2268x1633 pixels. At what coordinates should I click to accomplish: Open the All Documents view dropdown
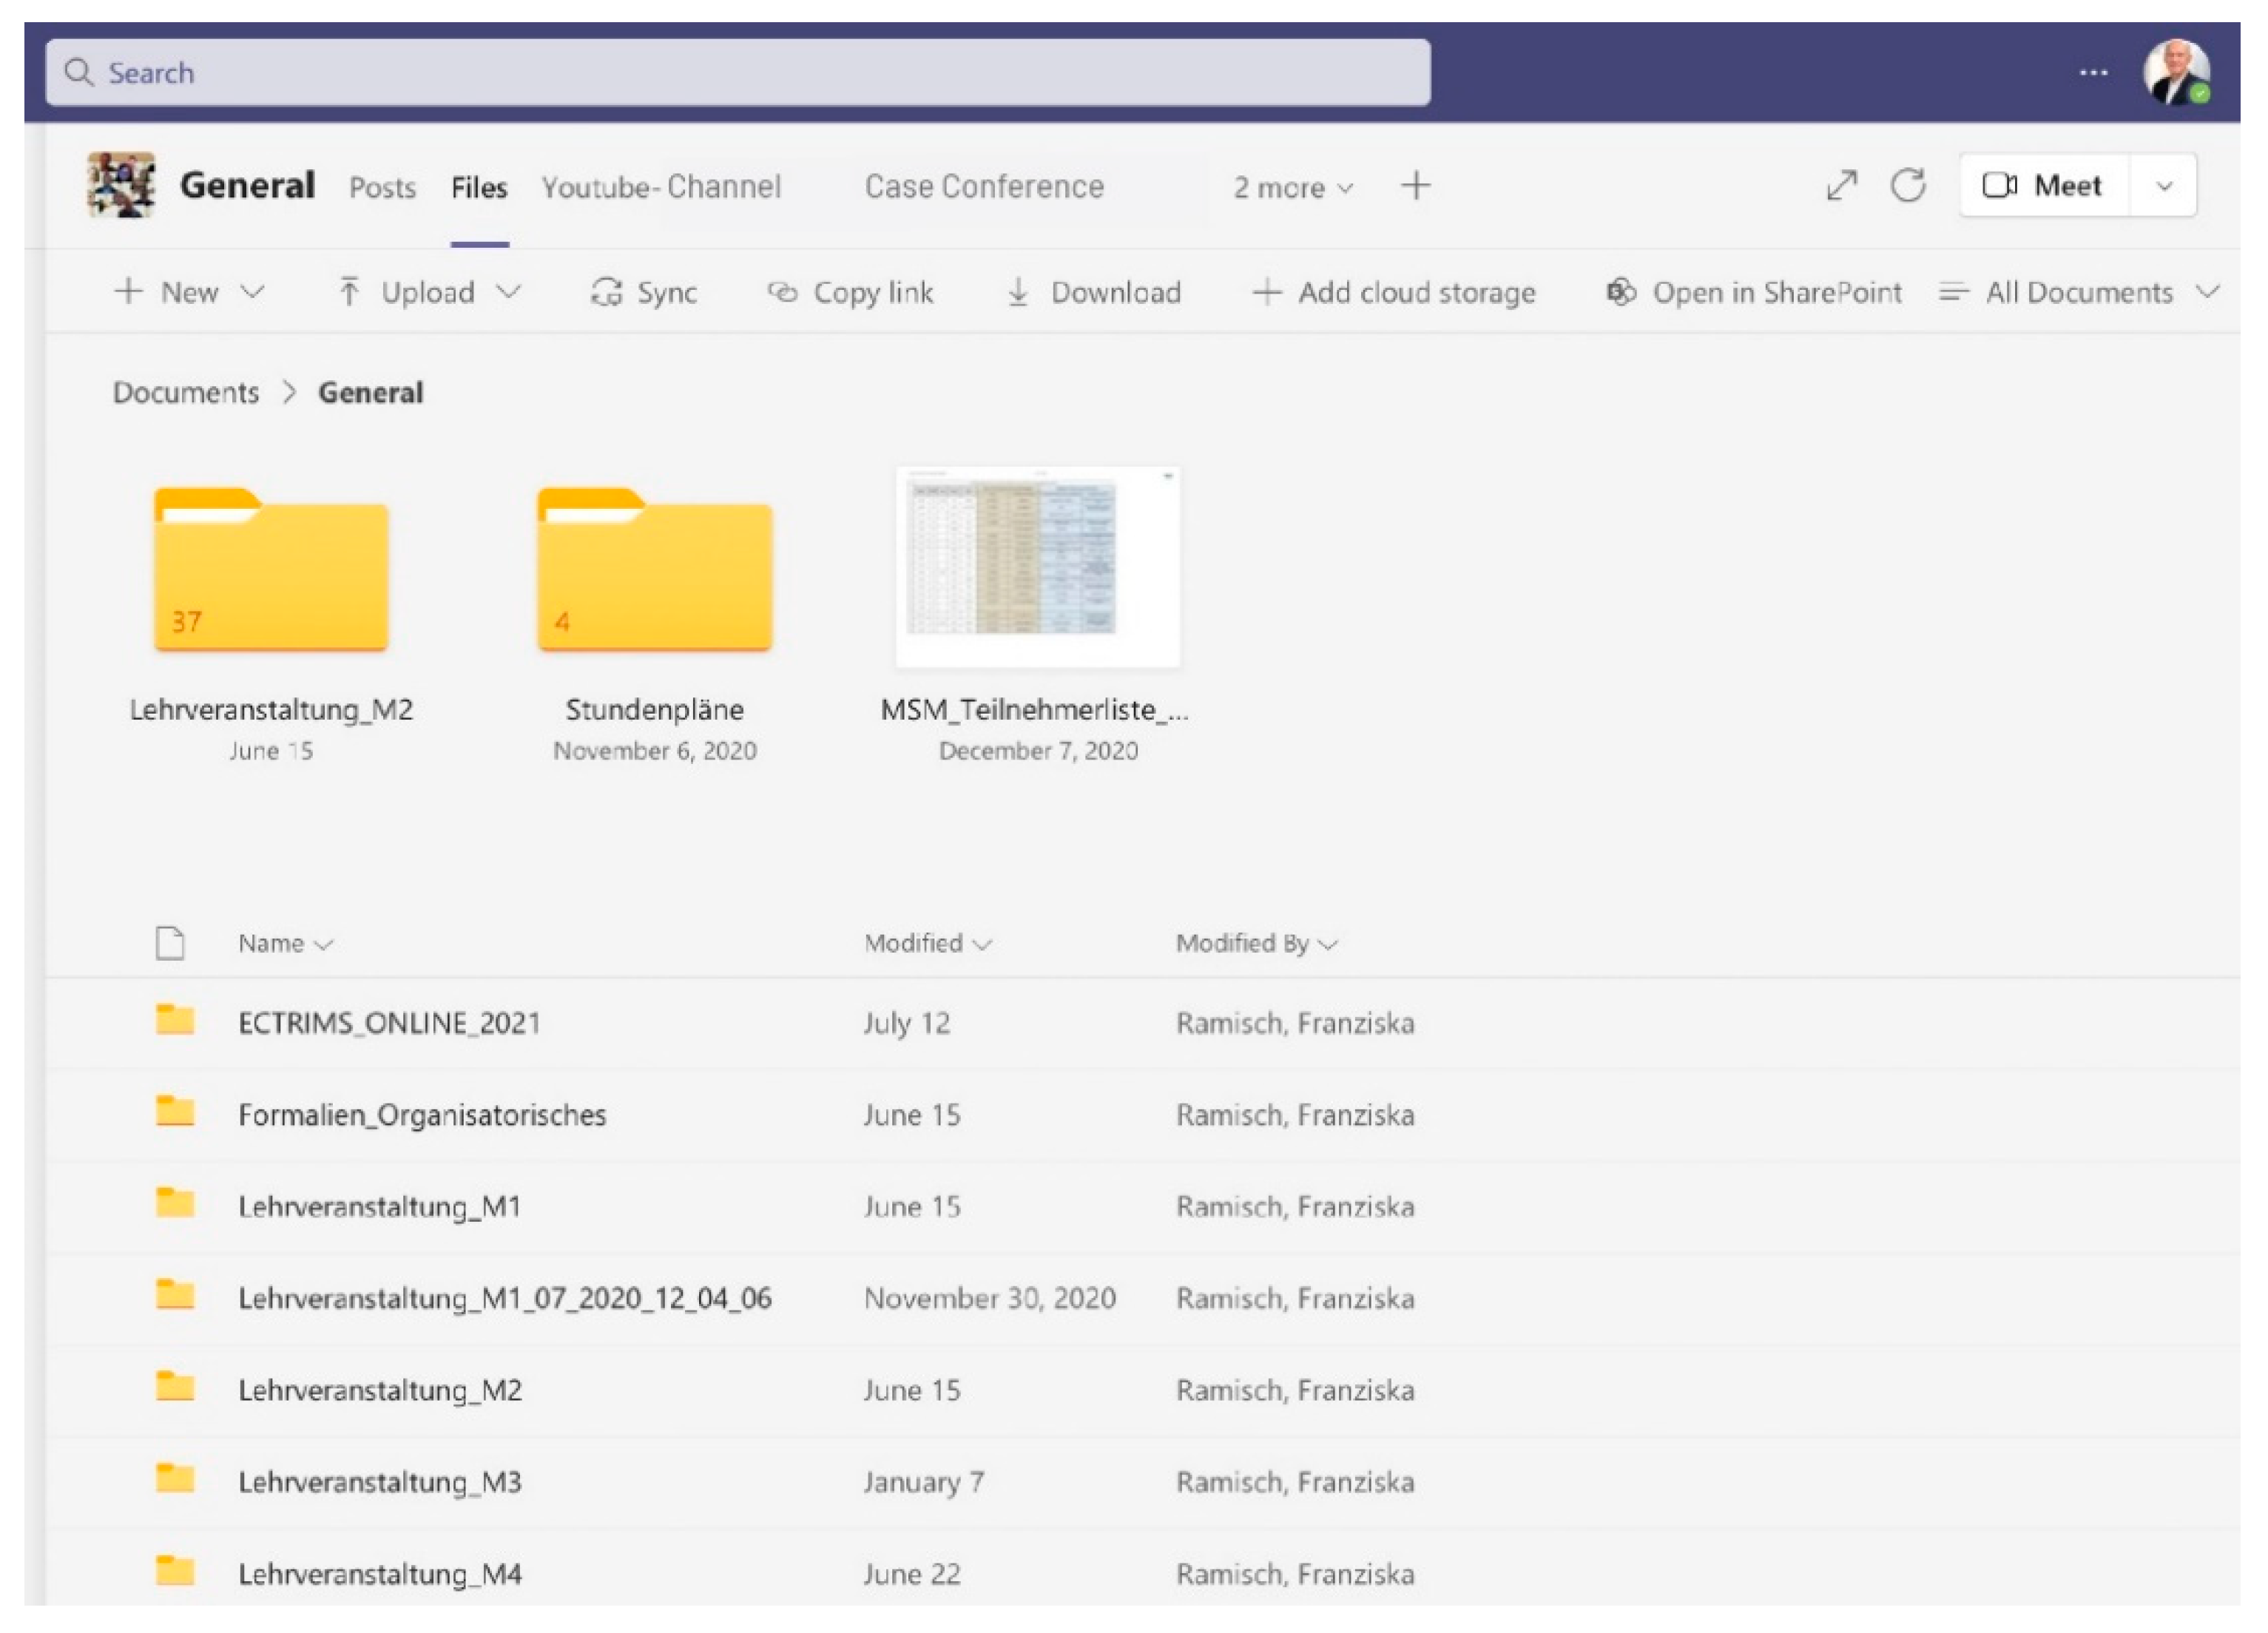2207,292
